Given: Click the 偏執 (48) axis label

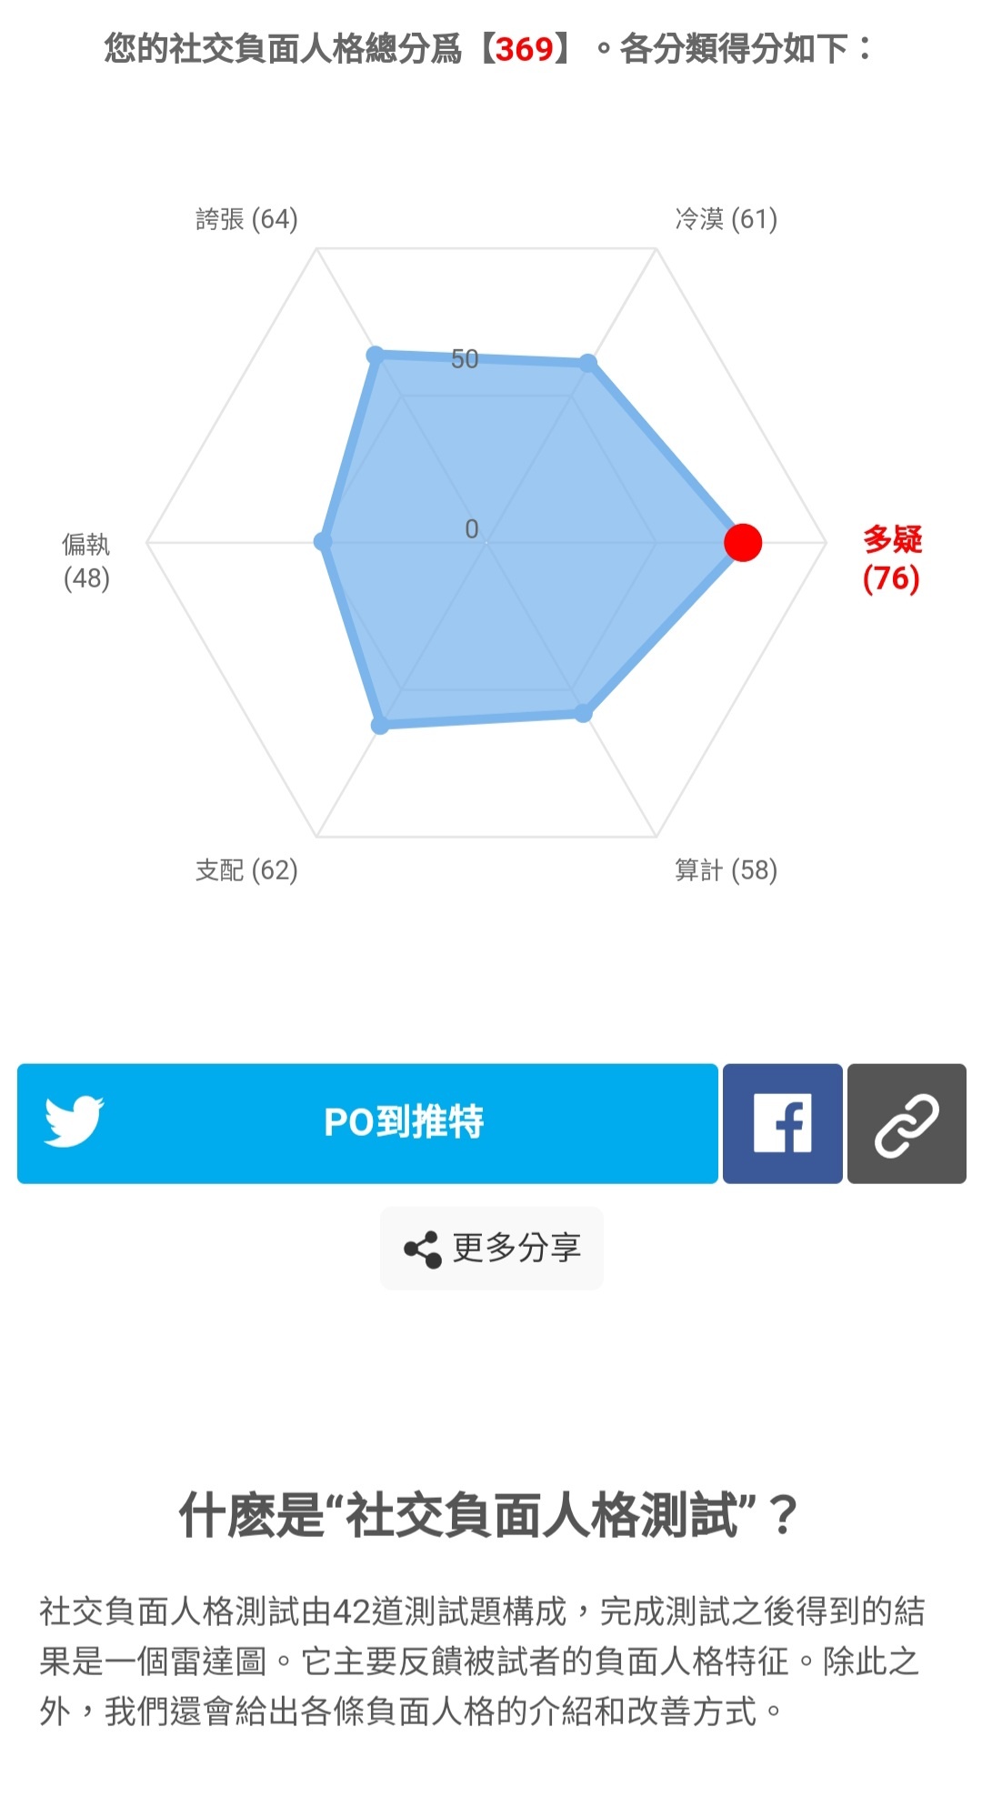Looking at the screenshot, I should coord(86,561).
